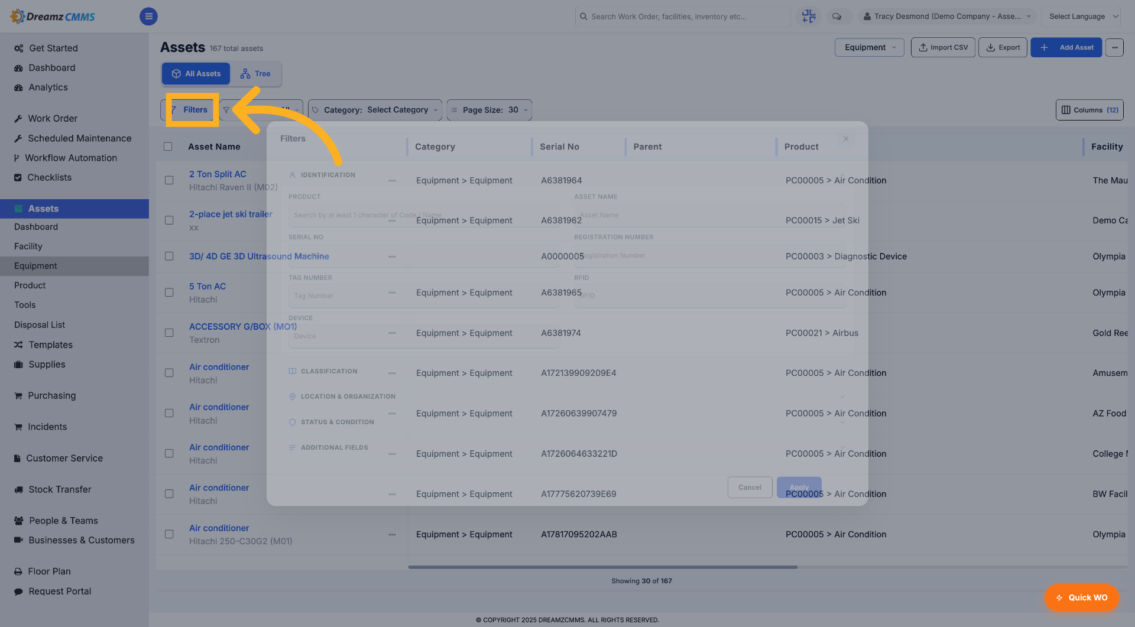Screen dimensions: 1135x627
Task: Switch to the Tree view tab
Action: (255, 74)
